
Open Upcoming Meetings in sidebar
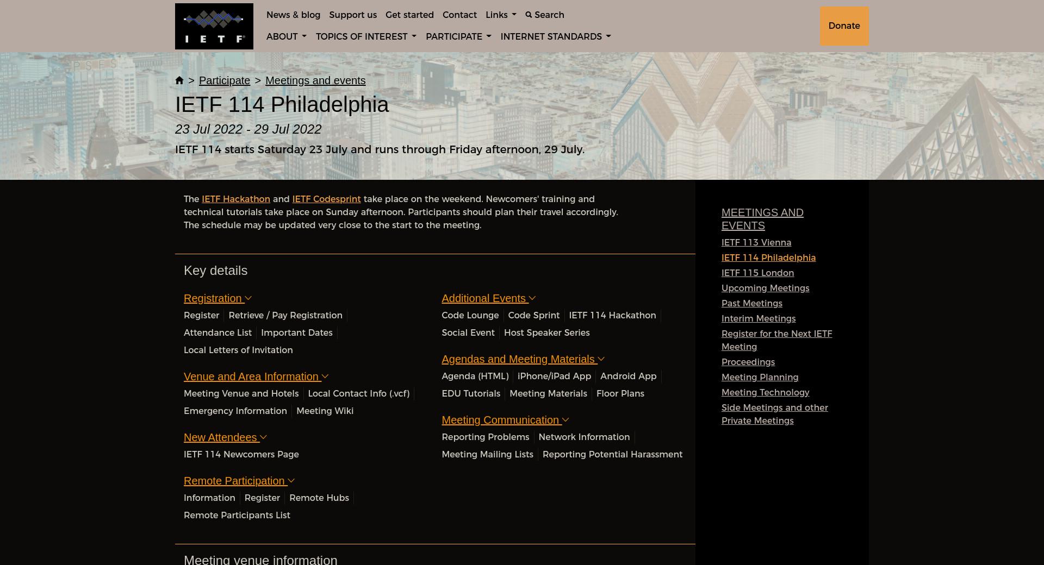765,288
